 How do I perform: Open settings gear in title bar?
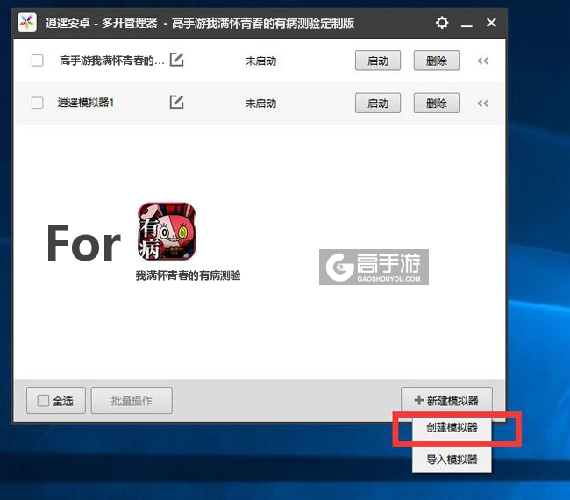pos(442,23)
